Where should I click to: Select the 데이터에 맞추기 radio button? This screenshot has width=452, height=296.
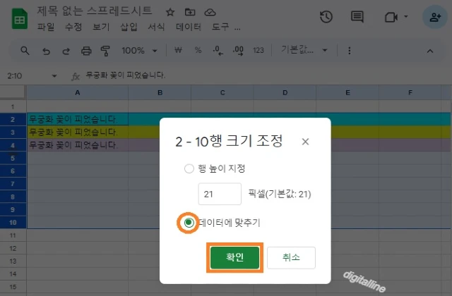click(189, 223)
